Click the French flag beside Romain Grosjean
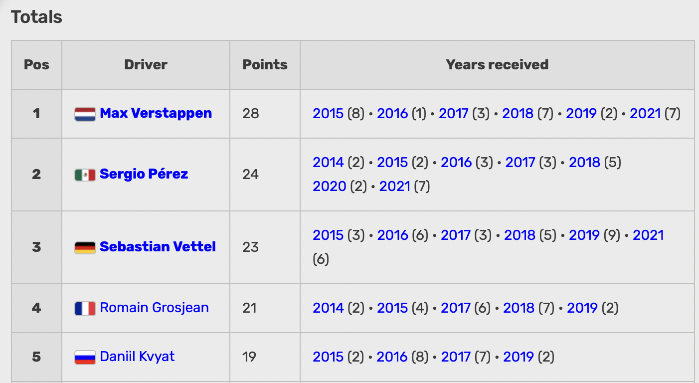The image size is (699, 383). [x=85, y=308]
